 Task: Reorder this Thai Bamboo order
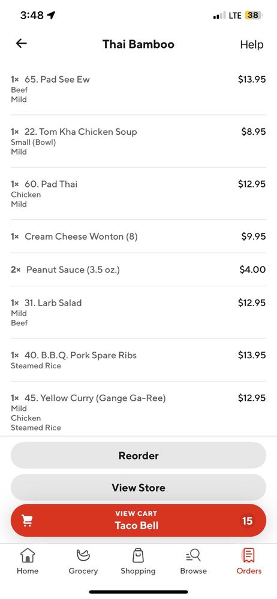coord(138,455)
